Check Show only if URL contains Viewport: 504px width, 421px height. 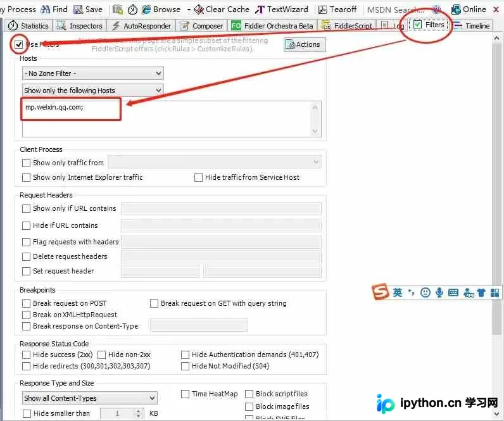click(27, 208)
